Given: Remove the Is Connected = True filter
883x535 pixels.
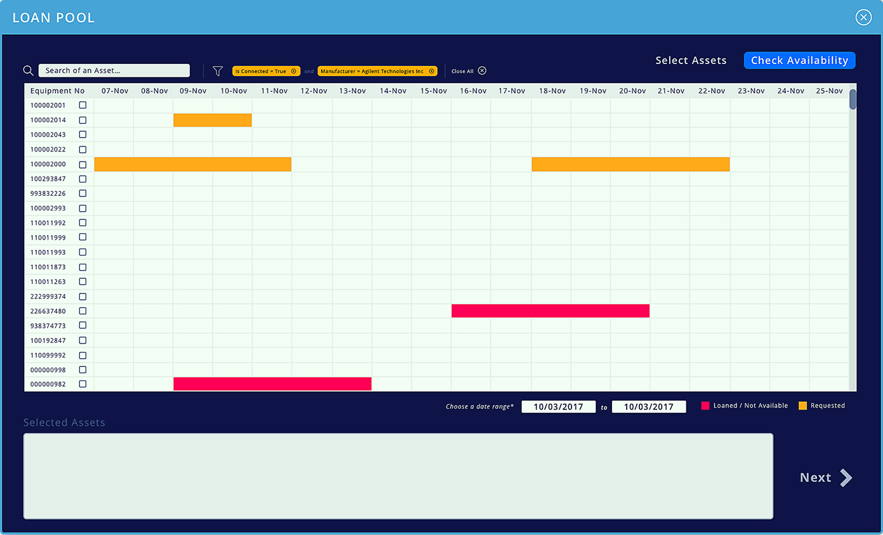Looking at the screenshot, I should (x=294, y=71).
